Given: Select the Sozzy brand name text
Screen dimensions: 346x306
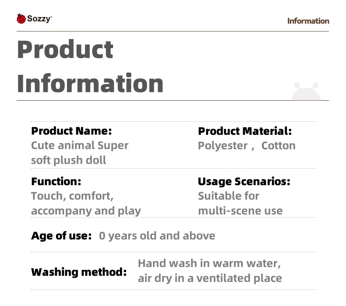Looking at the screenshot, I should (39, 19).
